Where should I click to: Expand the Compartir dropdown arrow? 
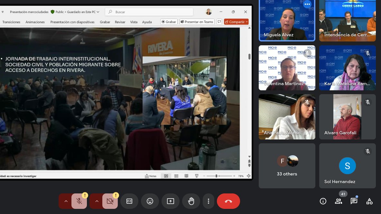tap(247, 22)
